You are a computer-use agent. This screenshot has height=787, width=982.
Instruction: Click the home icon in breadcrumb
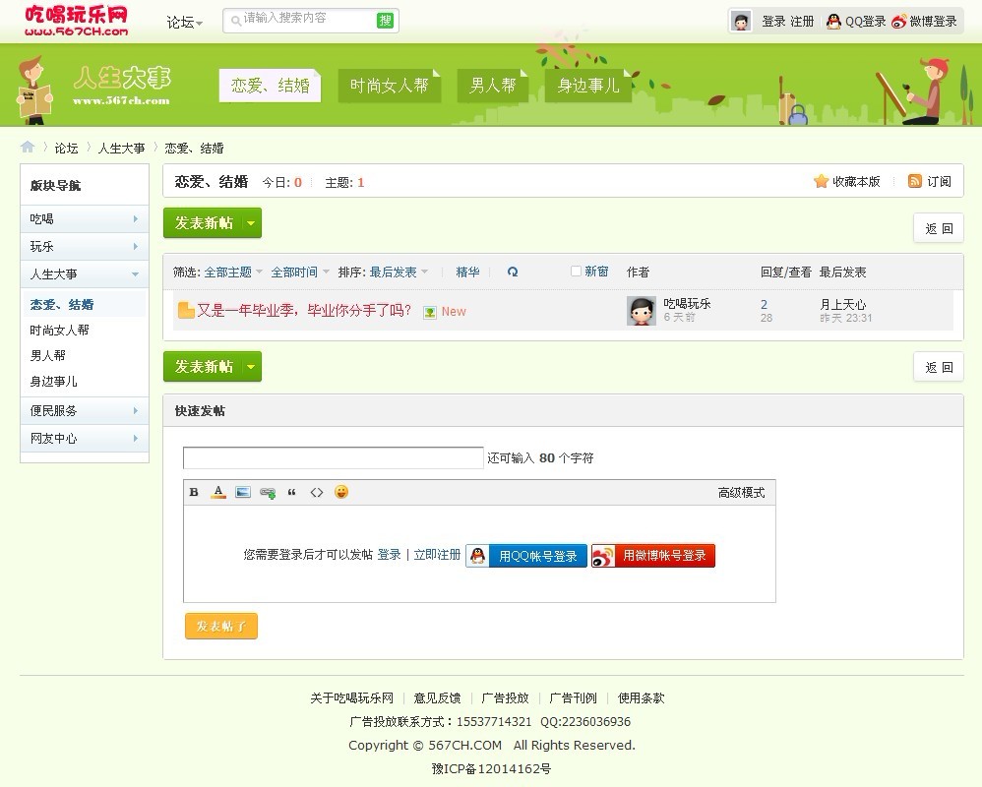[x=28, y=148]
